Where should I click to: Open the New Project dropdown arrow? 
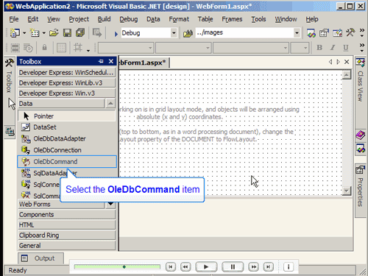coord(24,33)
